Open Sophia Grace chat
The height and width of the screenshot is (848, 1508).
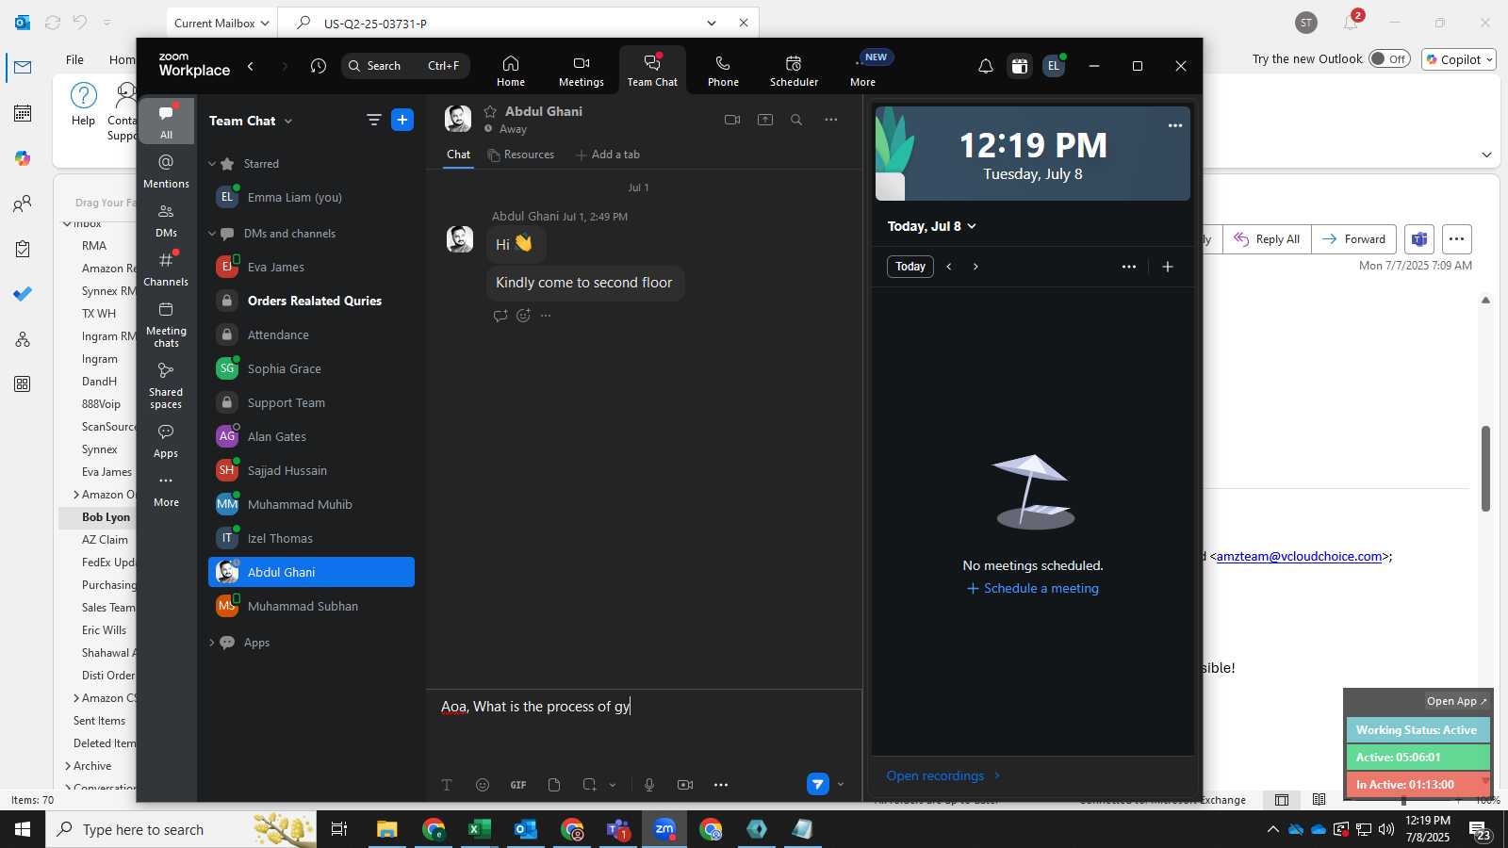(311, 368)
